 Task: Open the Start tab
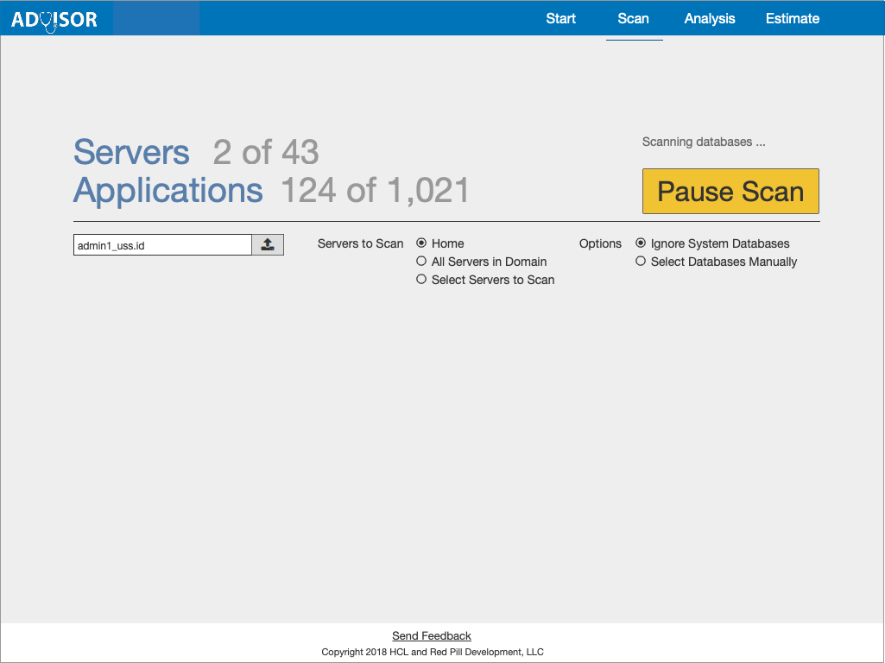point(560,19)
